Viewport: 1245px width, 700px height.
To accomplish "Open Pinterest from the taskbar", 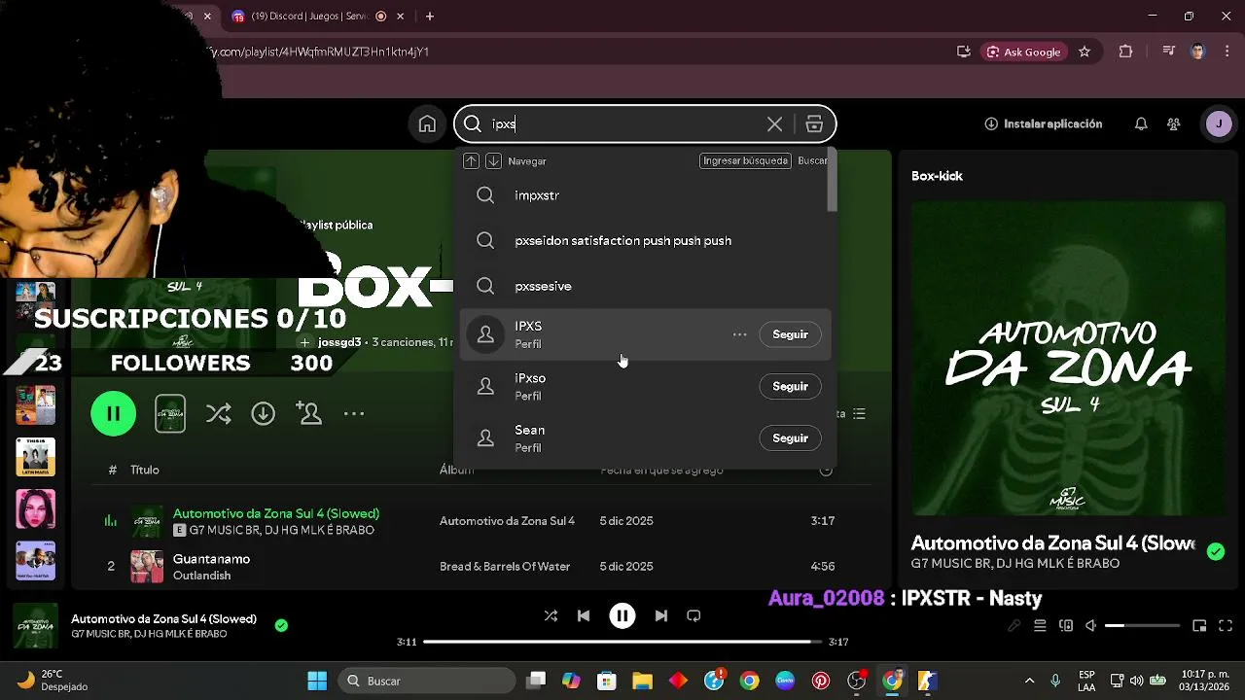I will tap(821, 681).
